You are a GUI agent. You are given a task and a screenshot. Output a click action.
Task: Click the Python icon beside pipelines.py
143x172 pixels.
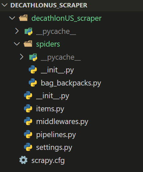(28, 134)
